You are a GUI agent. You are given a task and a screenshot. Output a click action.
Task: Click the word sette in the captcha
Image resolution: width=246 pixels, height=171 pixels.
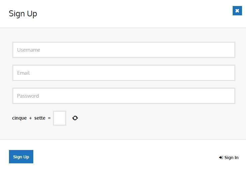click(x=40, y=118)
